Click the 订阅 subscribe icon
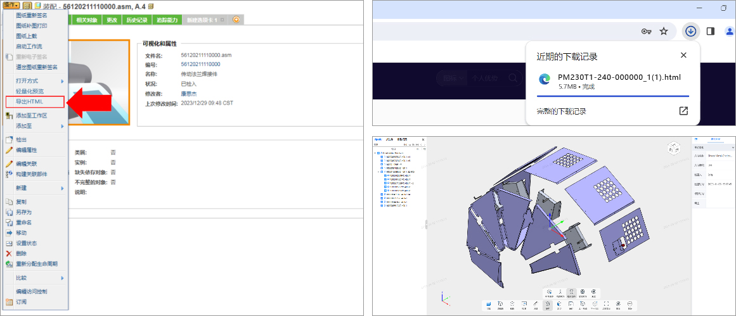Viewport: 736px width, 316px height. [x=9, y=302]
